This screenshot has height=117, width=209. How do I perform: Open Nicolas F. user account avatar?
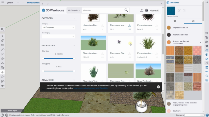click(147, 10)
